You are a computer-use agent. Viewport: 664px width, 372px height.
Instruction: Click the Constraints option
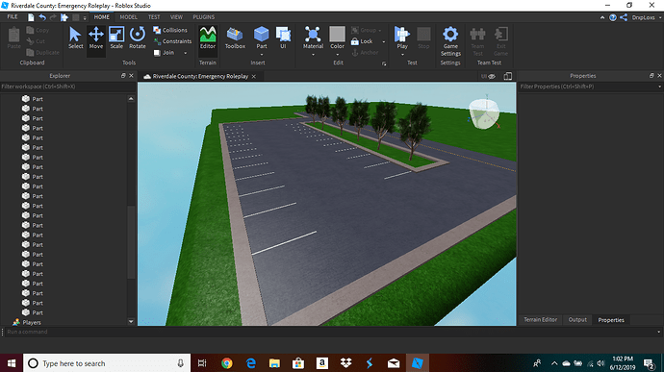[173, 41]
